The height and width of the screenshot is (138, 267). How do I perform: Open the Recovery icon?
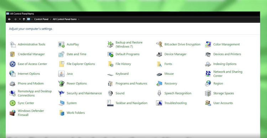point(159,84)
